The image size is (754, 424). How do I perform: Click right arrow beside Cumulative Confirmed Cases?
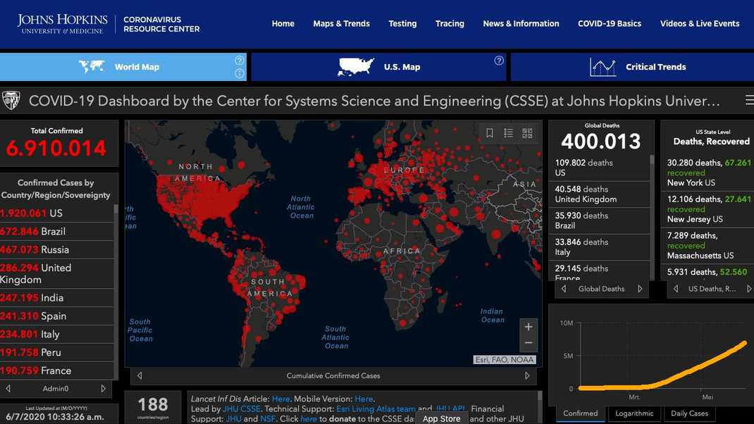click(x=527, y=375)
